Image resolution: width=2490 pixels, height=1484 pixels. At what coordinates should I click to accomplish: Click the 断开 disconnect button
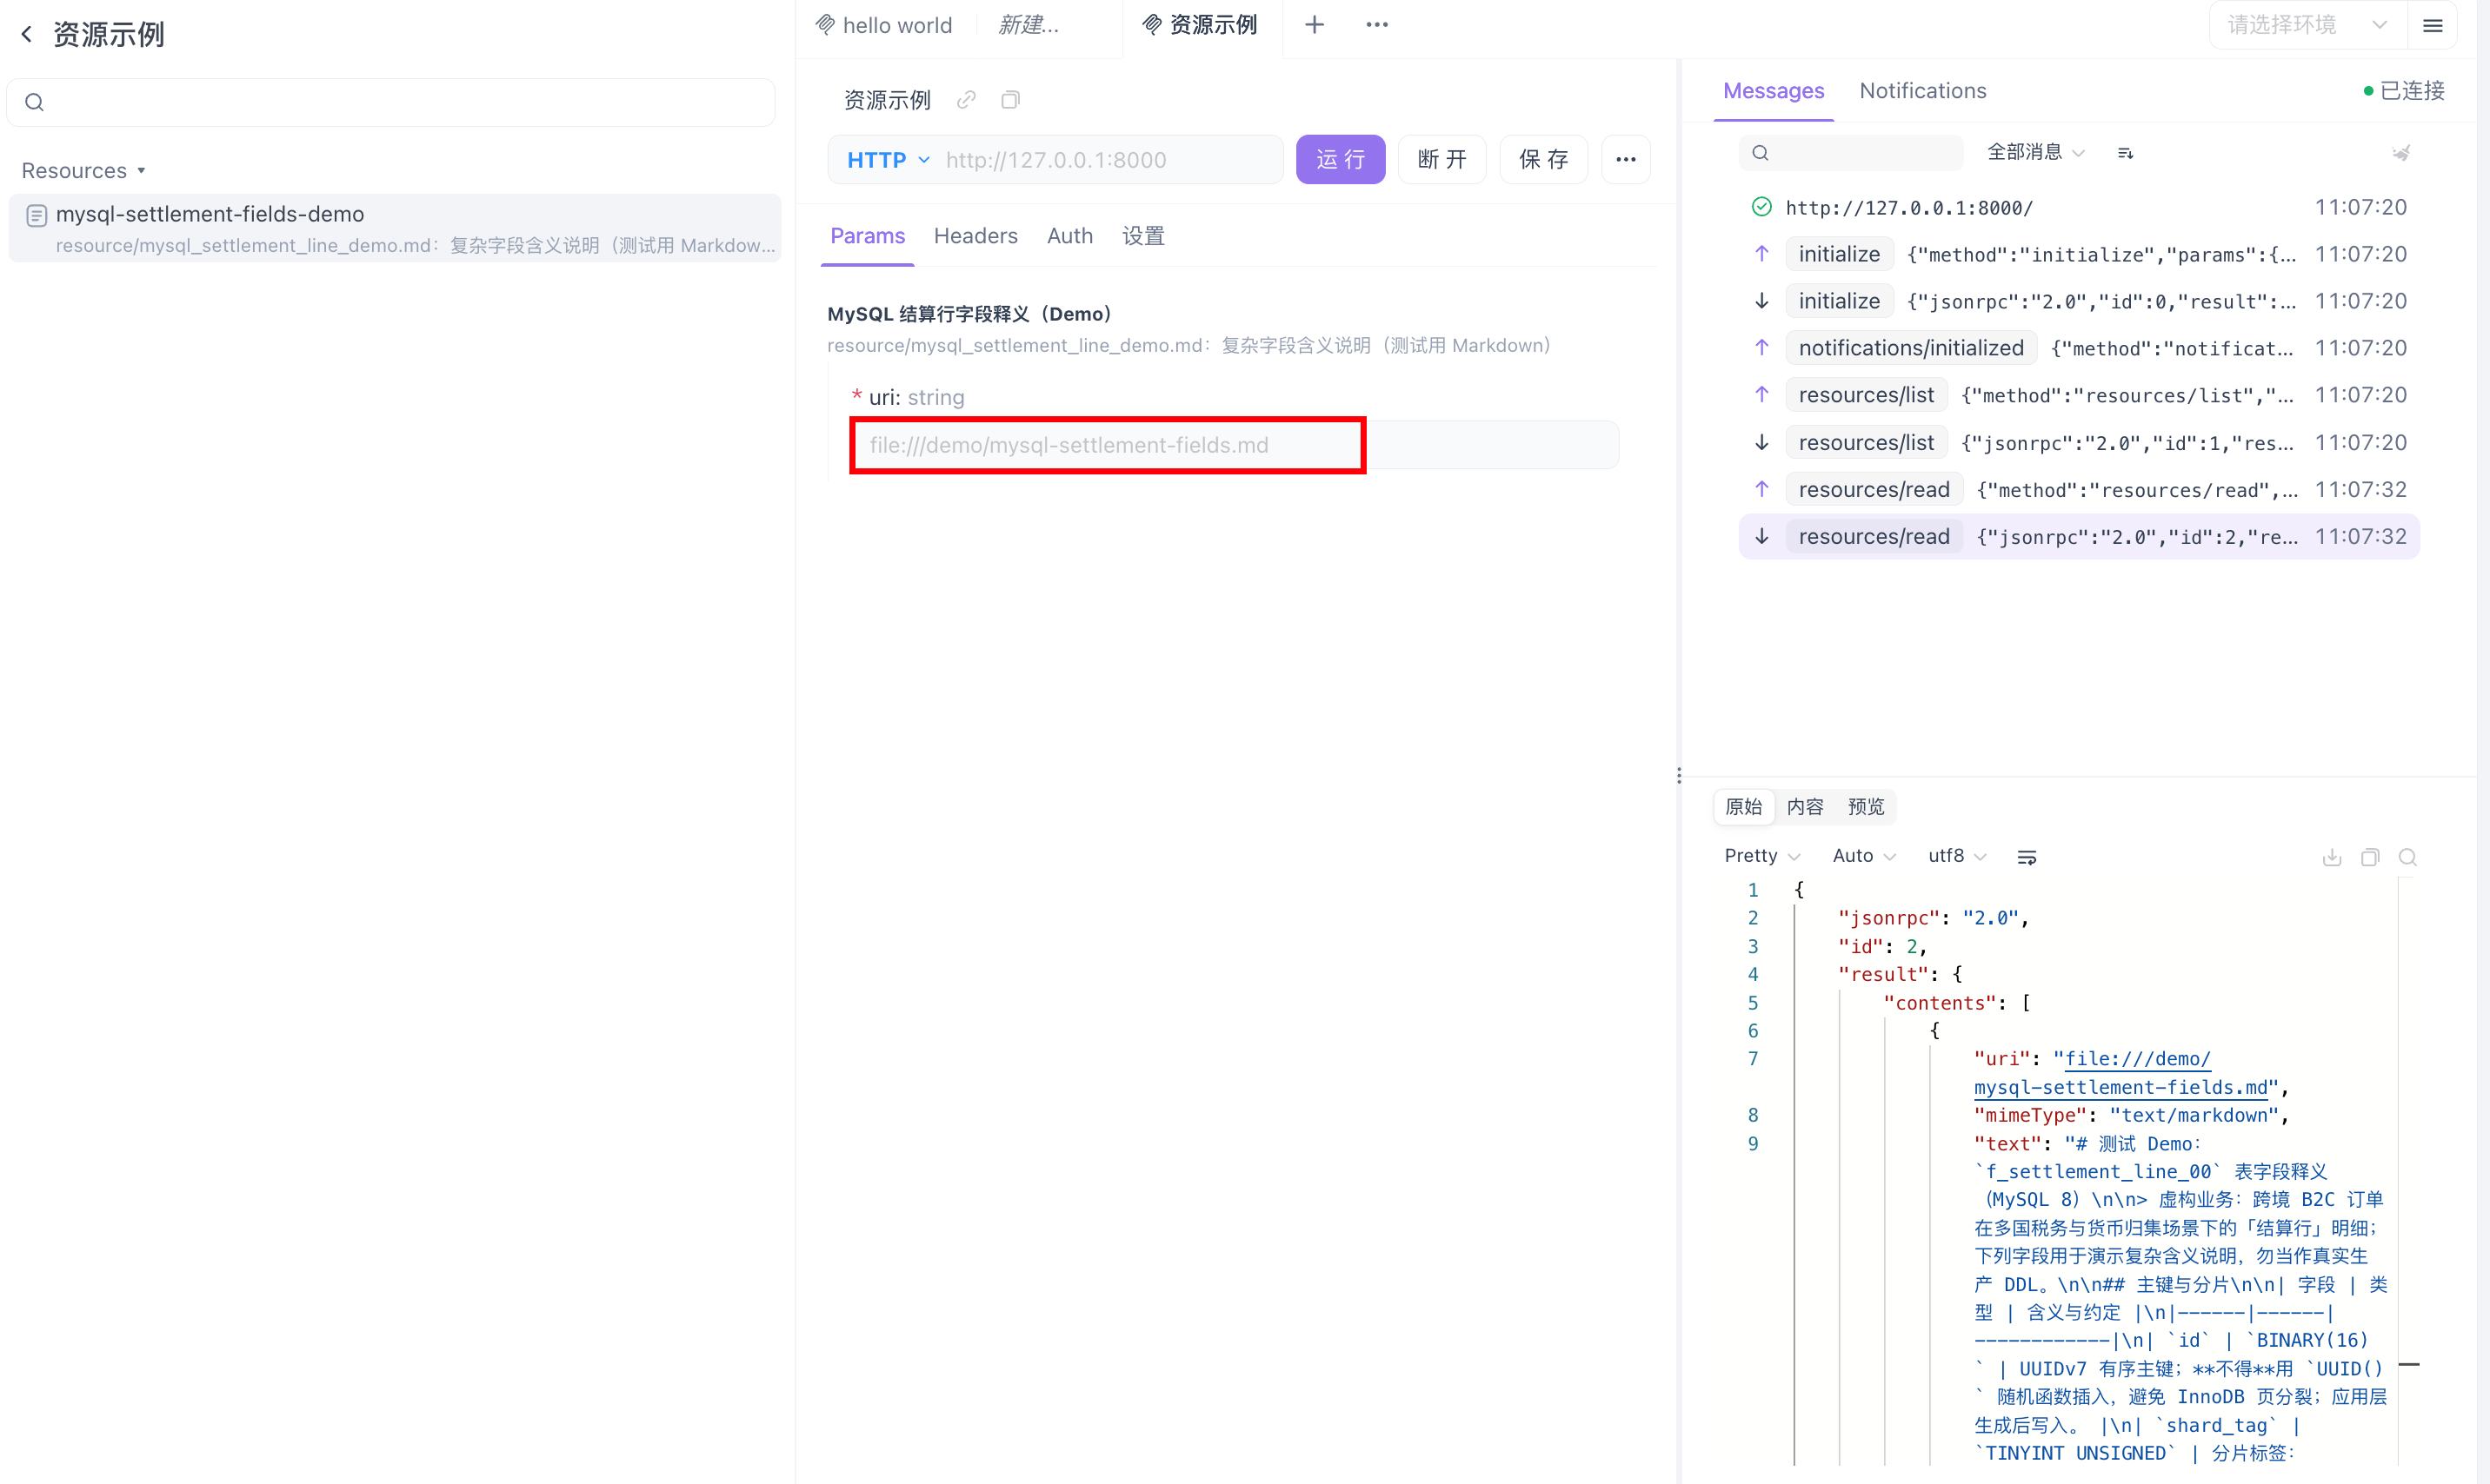click(1441, 159)
